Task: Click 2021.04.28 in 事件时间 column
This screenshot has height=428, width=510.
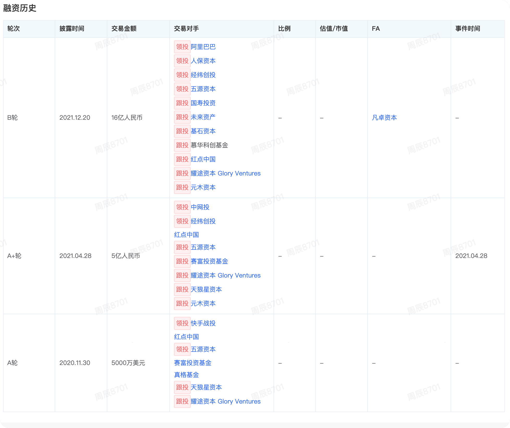Action: (471, 256)
